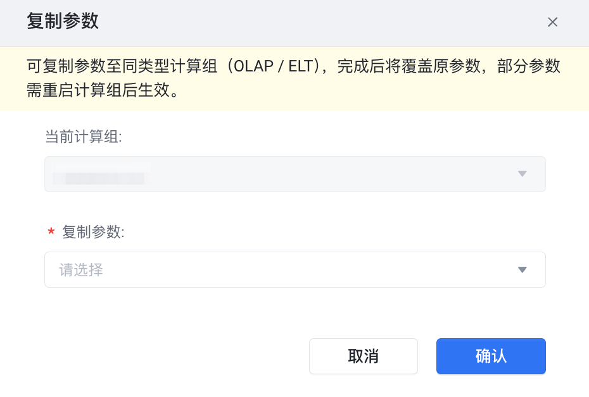Click the 请选择 placeholder text

point(81,270)
